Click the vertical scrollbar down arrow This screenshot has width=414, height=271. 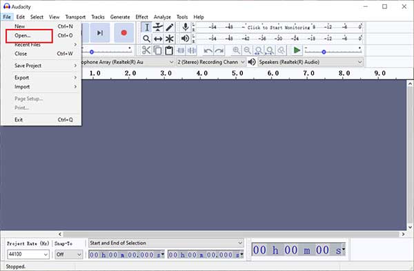click(x=410, y=227)
